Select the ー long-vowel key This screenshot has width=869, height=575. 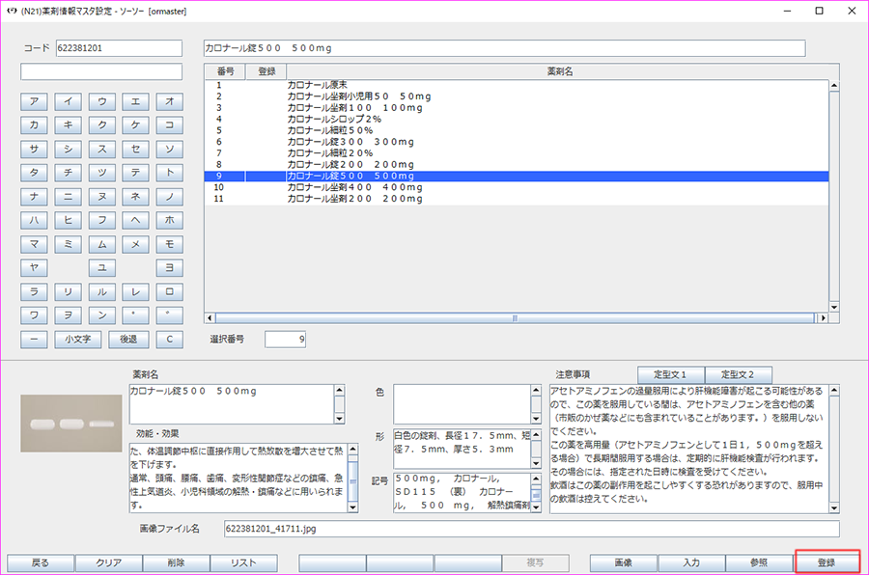[x=34, y=339]
